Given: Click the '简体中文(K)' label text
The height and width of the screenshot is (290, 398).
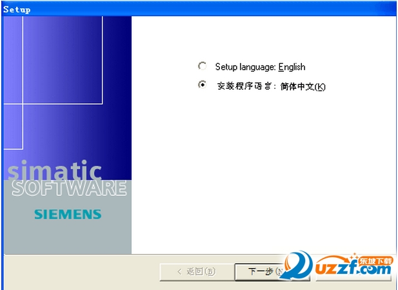Looking at the screenshot, I should (303, 86).
